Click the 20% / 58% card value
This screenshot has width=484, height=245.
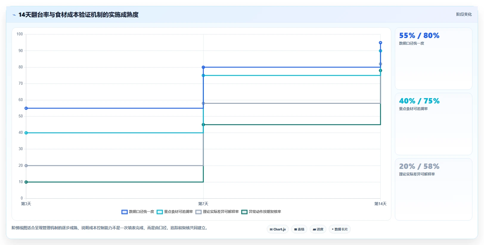coord(419,167)
